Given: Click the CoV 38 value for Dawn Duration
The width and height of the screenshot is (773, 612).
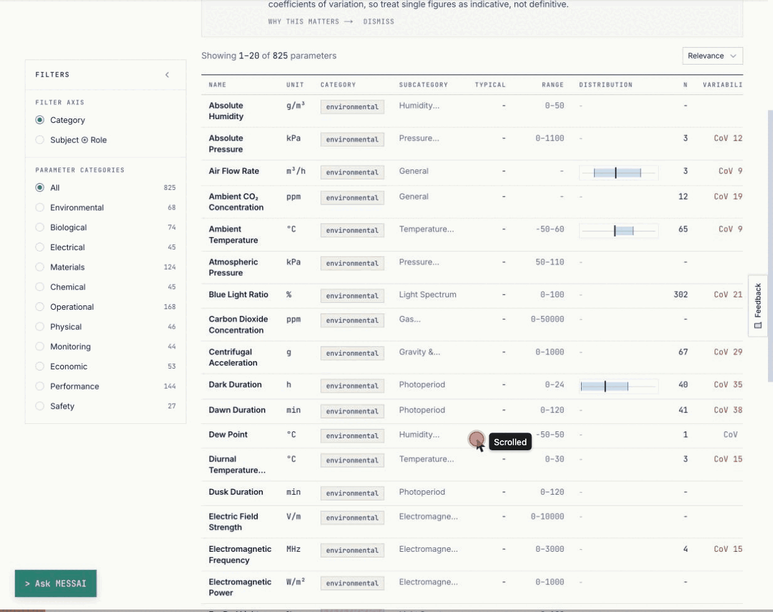Looking at the screenshot, I should coord(728,410).
